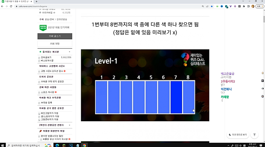Click the address bar URL field
The image size is (265, 147).
(108, 6)
